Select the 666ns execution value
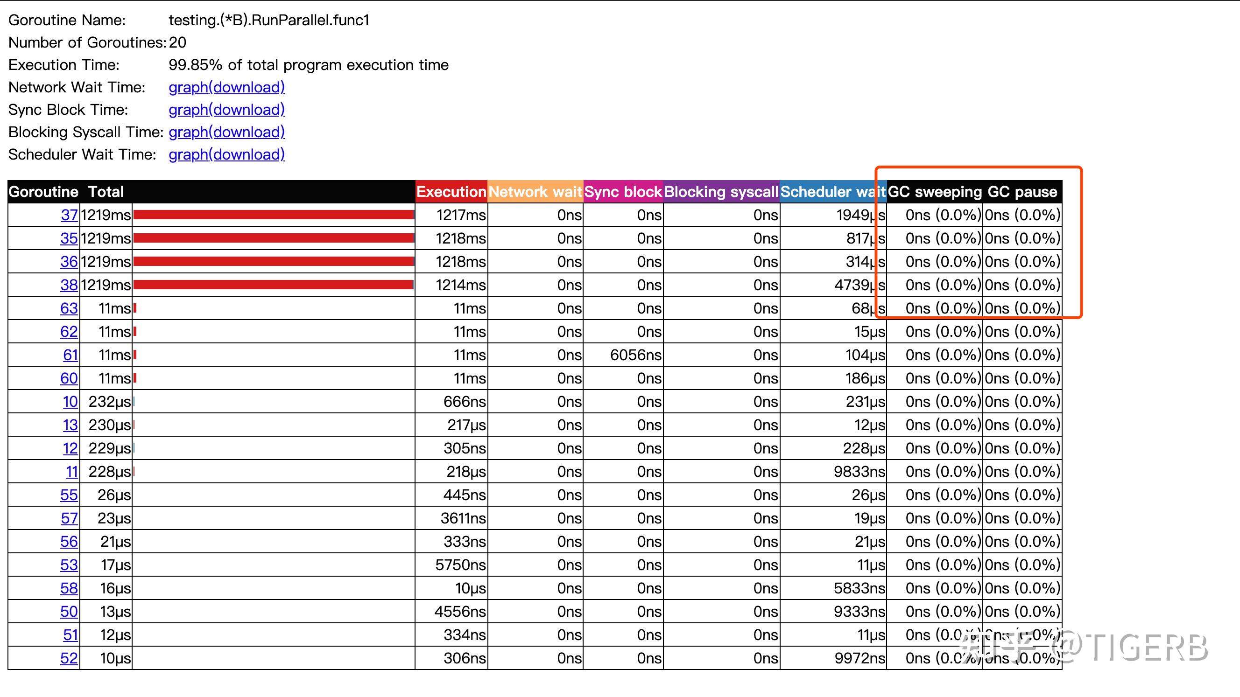This screenshot has height=697, width=1240. point(465,402)
